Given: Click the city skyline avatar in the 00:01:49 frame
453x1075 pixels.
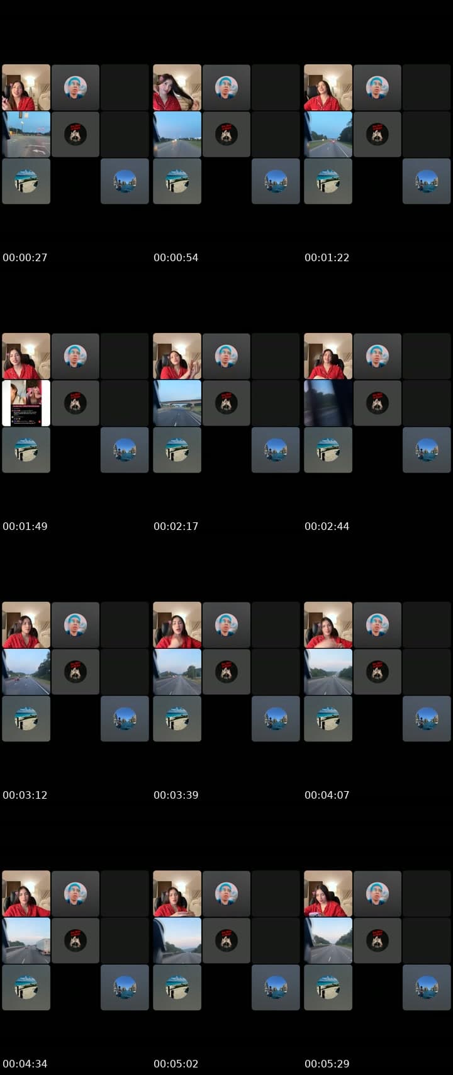Looking at the screenshot, I should coord(125,450).
